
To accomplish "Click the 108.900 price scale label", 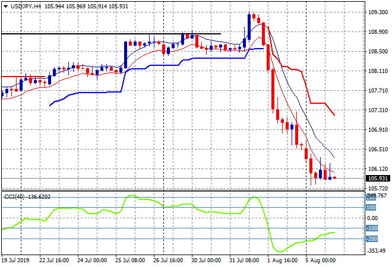I will pos(378,32).
